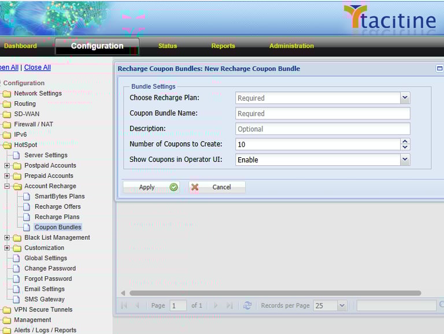The height and width of the screenshot is (334, 444).
Task: Open the Administration tab
Action: [x=291, y=46]
